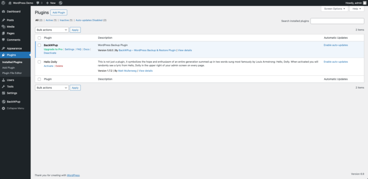Open BackWPup Docs link
Image resolution: width=368 pixels, height=179 pixels.
pos(87,49)
